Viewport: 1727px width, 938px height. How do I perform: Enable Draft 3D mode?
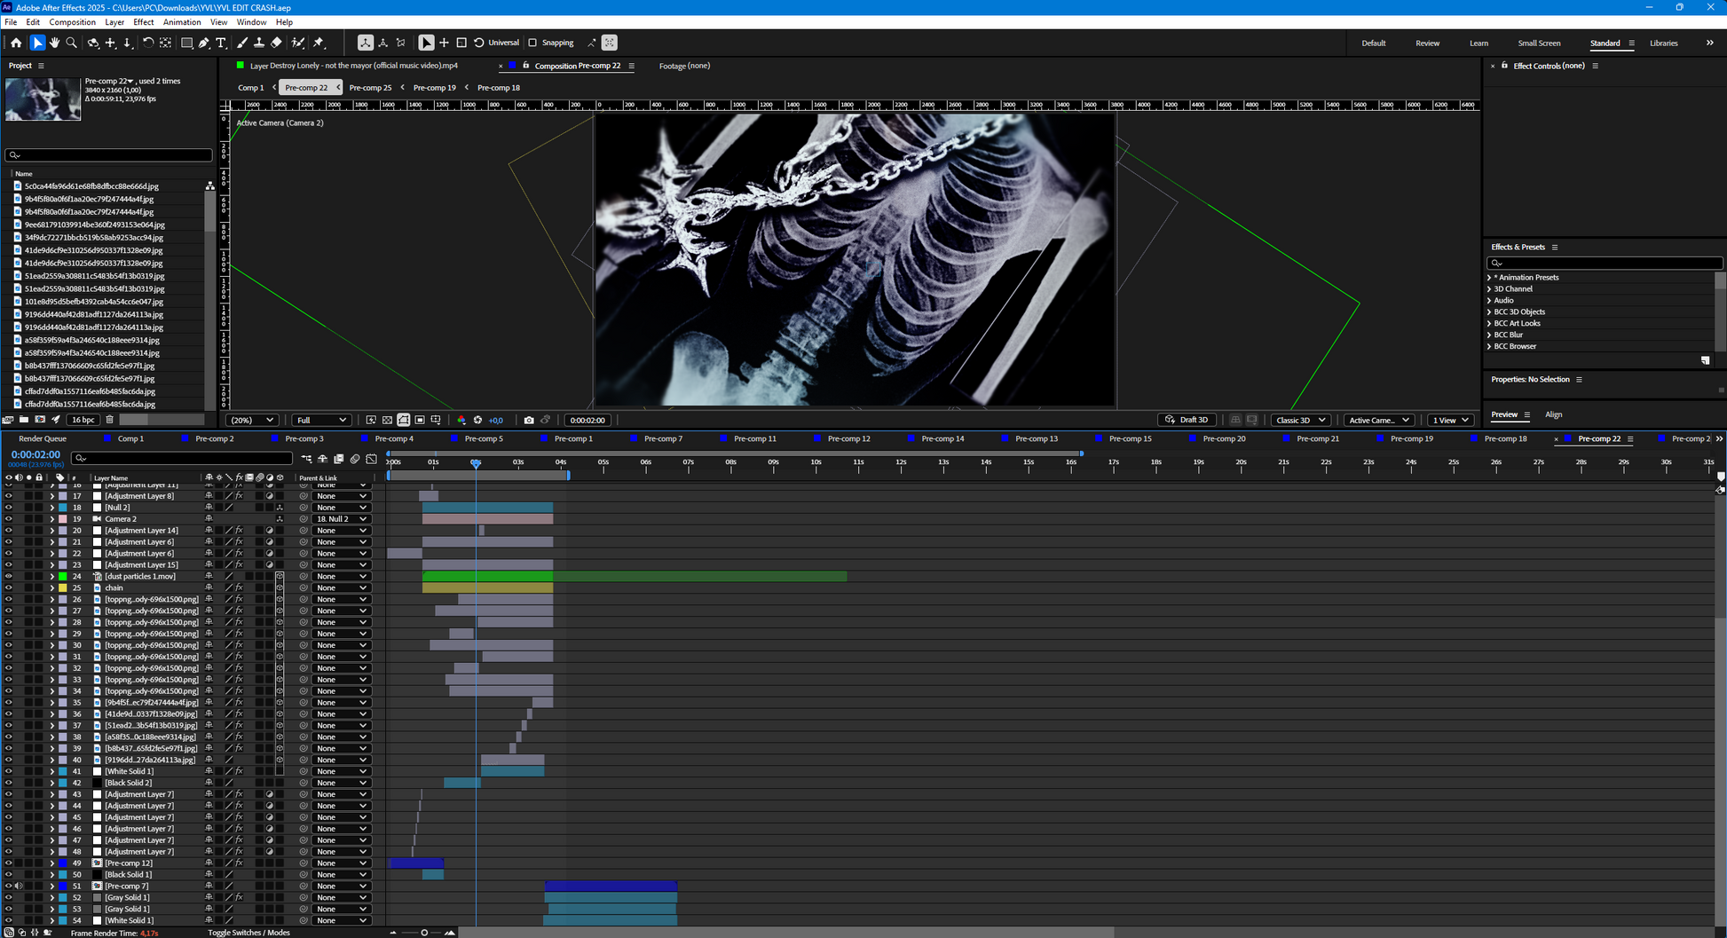pos(1187,420)
